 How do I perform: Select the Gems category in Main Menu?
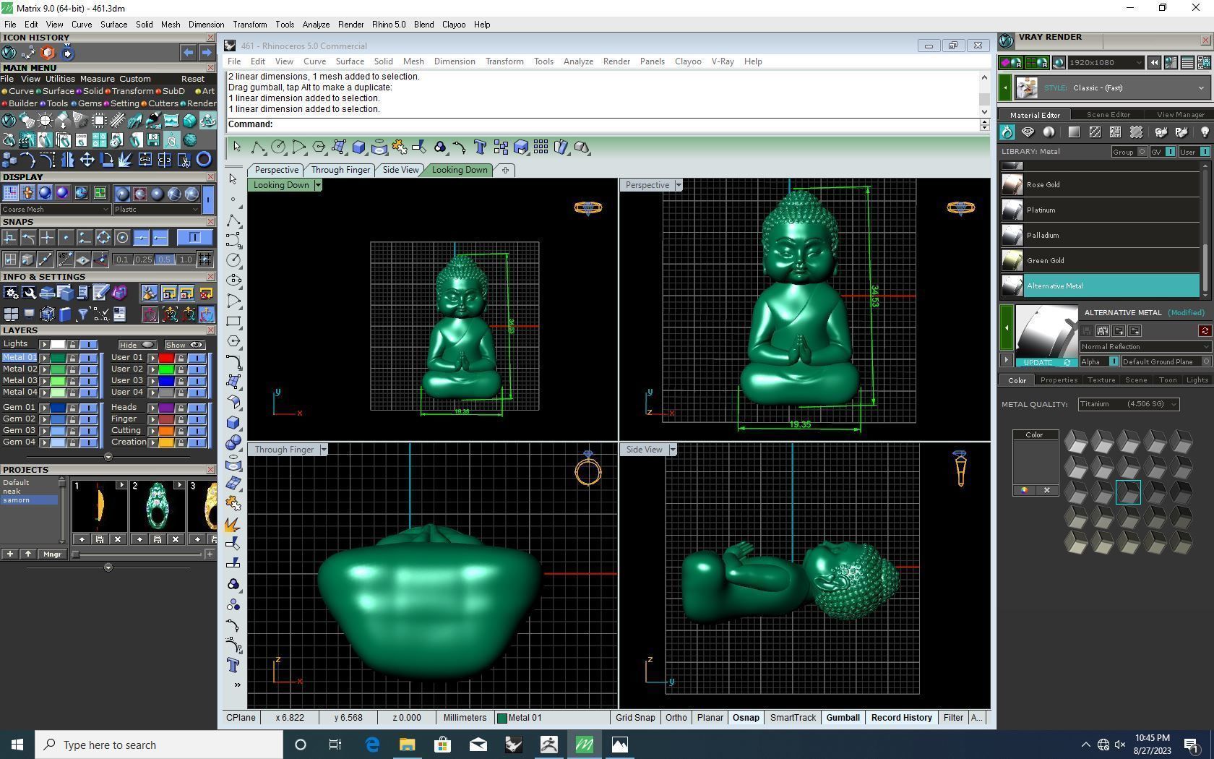point(87,103)
